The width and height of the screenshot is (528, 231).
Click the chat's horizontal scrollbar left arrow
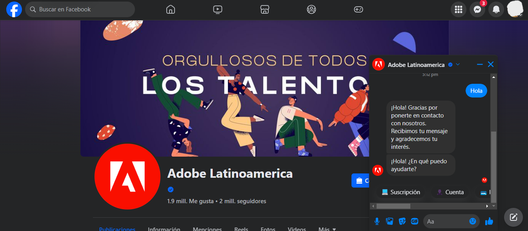[373, 206]
